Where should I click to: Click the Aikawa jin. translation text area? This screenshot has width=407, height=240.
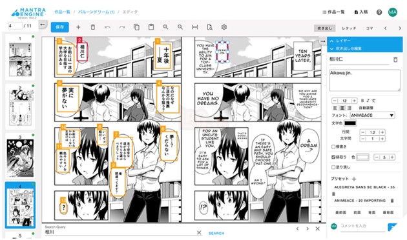365,81
